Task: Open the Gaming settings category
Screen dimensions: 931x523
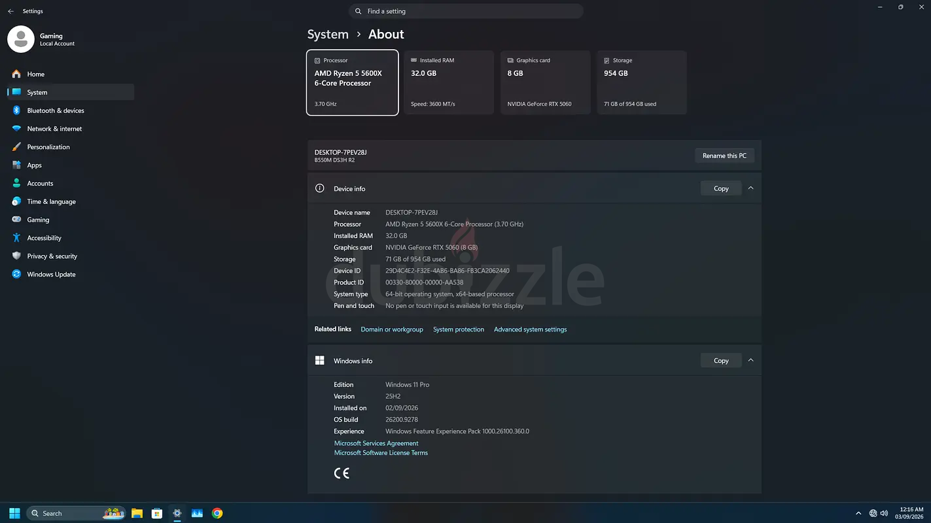Action: click(71, 220)
